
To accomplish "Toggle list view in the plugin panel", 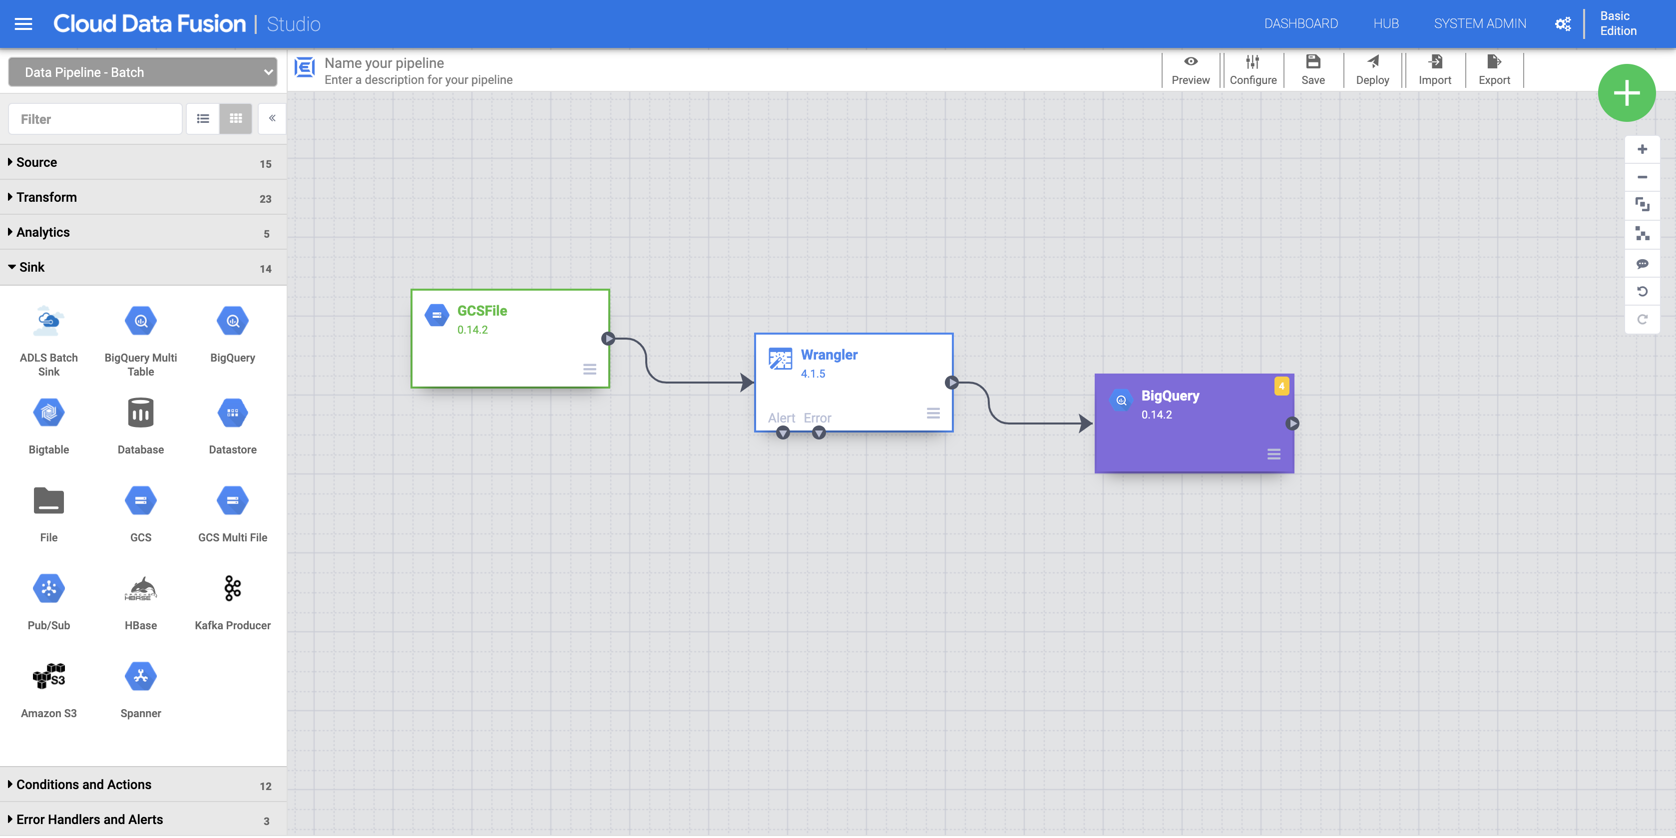I will pyautogui.click(x=203, y=119).
